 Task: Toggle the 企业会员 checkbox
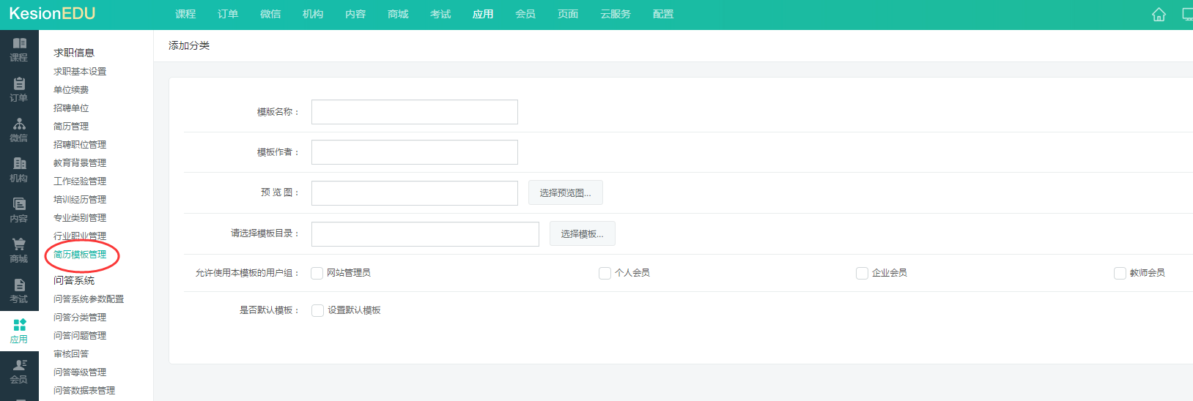[862, 273]
